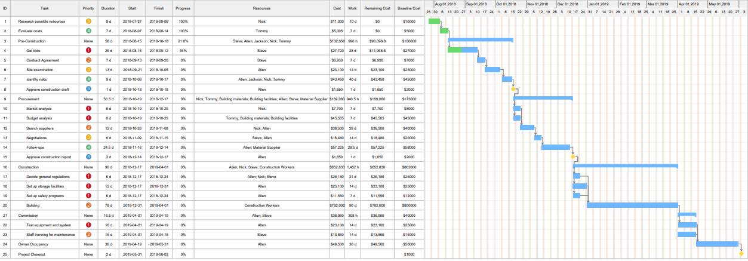748x261 pixels.
Task: Select the yellow priority 3 icon for Negotiations
Action: point(88,137)
